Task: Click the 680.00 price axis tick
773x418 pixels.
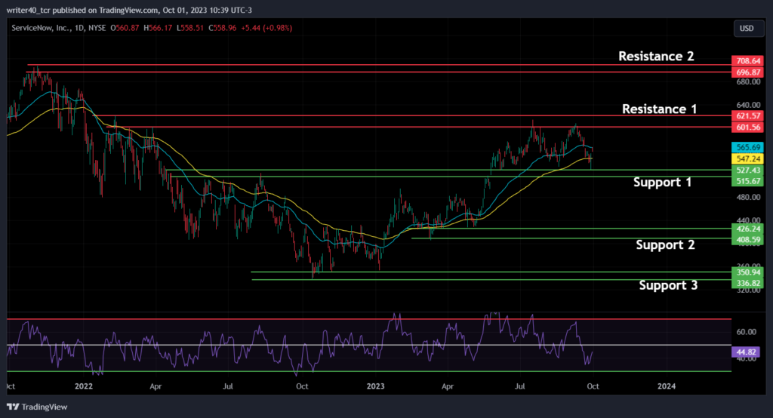Action: click(748, 81)
